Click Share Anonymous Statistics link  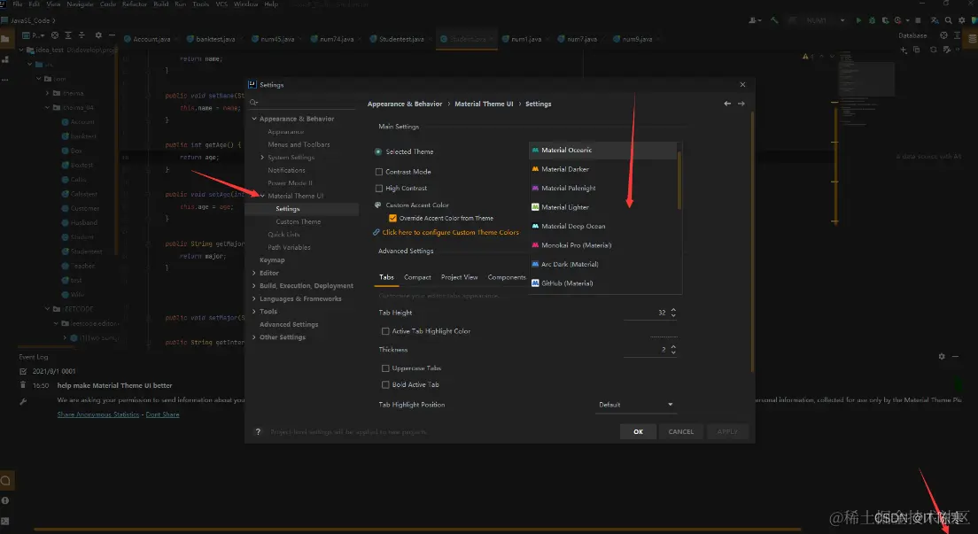pos(98,414)
